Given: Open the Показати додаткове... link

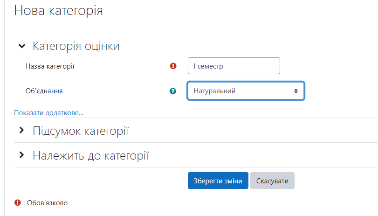Looking at the screenshot, I should coord(48,113).
